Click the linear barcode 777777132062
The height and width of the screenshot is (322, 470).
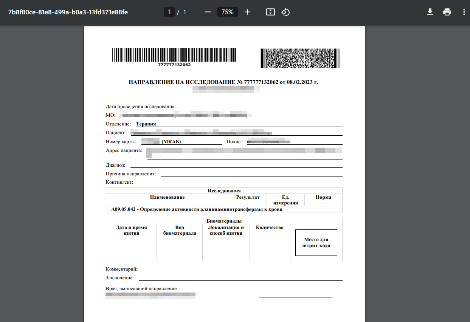click(x=174, y=57)
